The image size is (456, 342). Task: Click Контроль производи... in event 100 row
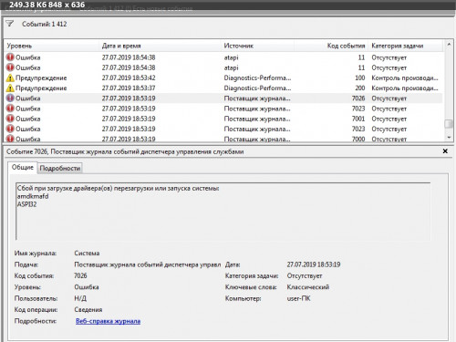pyautogui.click(x=405, y=78)
